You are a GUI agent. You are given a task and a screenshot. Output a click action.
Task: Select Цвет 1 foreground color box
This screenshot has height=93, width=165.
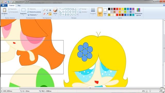[100, 12]
